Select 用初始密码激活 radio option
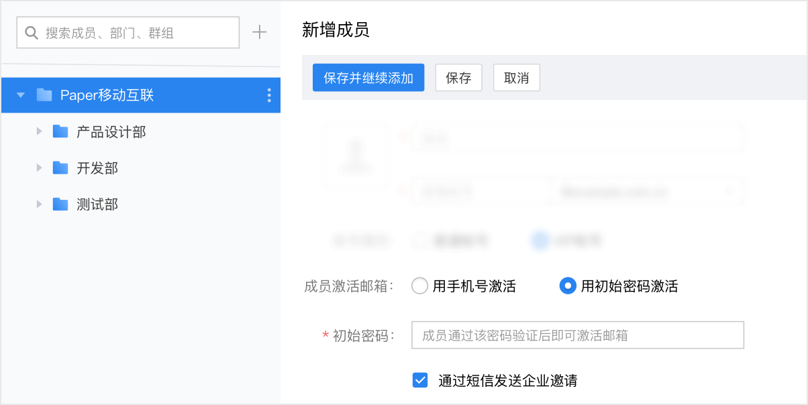 pos(567,286)
